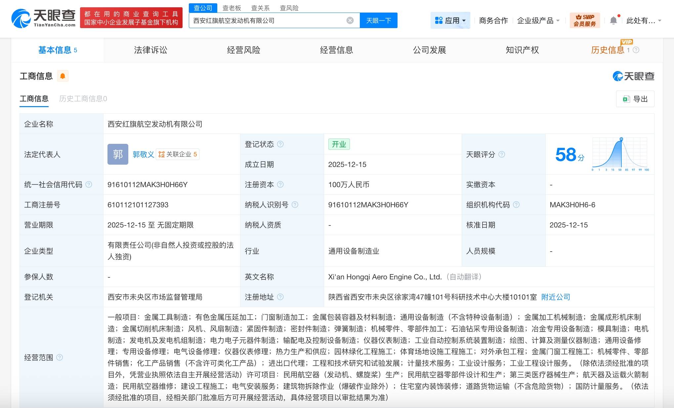Click the subscription bell beside 工商信息 heading
The height and width of the screenshot is (408, 674).
(63, 76)
